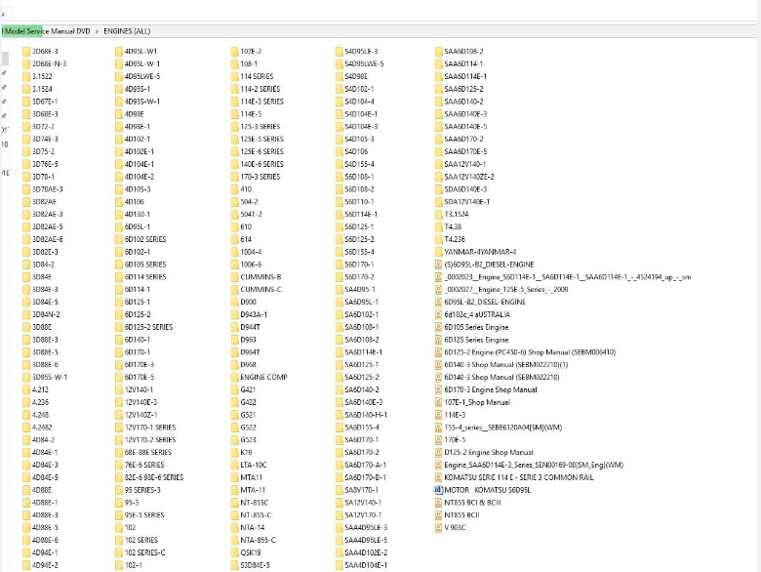Click the 4D95L-W1 folder icon
Screen dimensions: 761x572
point(119,52)
